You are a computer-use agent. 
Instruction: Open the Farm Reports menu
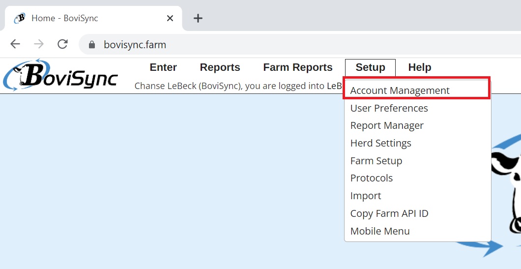298,67
